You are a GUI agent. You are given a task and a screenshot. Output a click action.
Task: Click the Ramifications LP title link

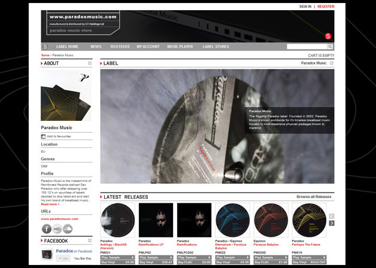pyautogui.click(x=151, y=245)
